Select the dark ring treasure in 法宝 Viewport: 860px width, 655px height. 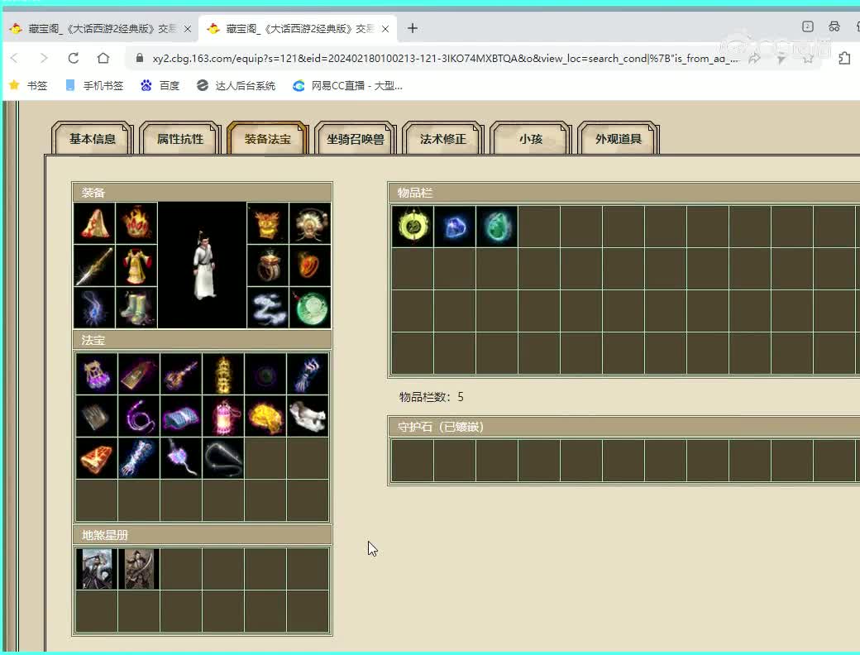265,374
